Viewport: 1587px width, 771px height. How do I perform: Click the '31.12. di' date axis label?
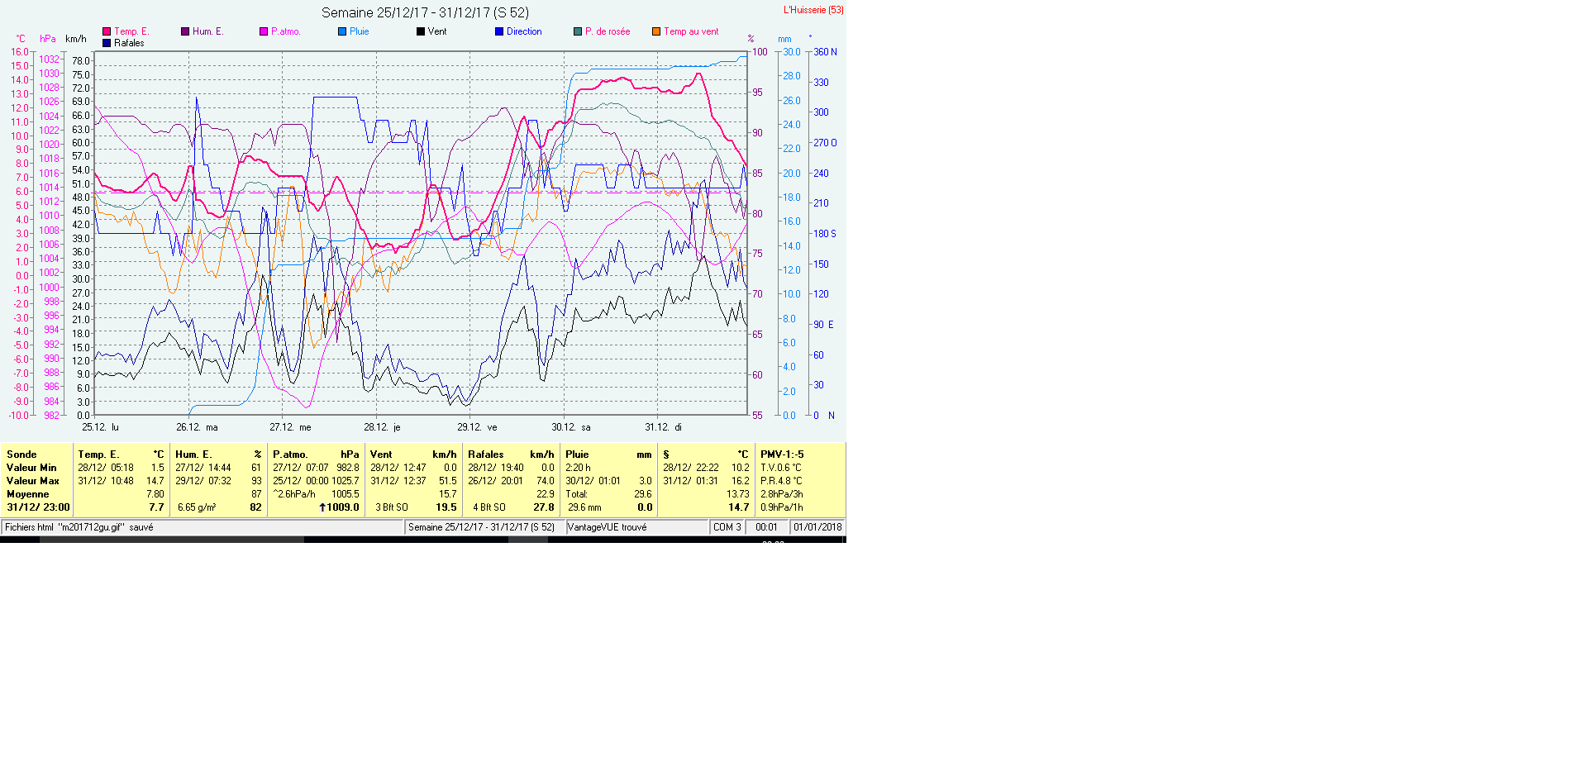coord(663,427)
